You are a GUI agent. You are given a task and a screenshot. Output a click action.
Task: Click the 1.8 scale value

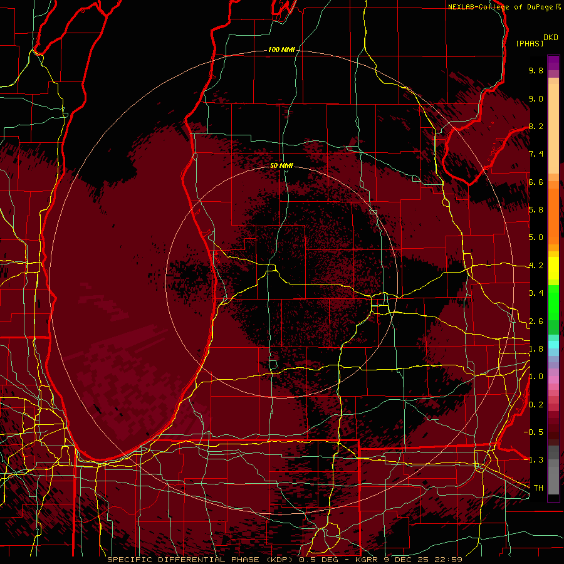tap(536, 349)
